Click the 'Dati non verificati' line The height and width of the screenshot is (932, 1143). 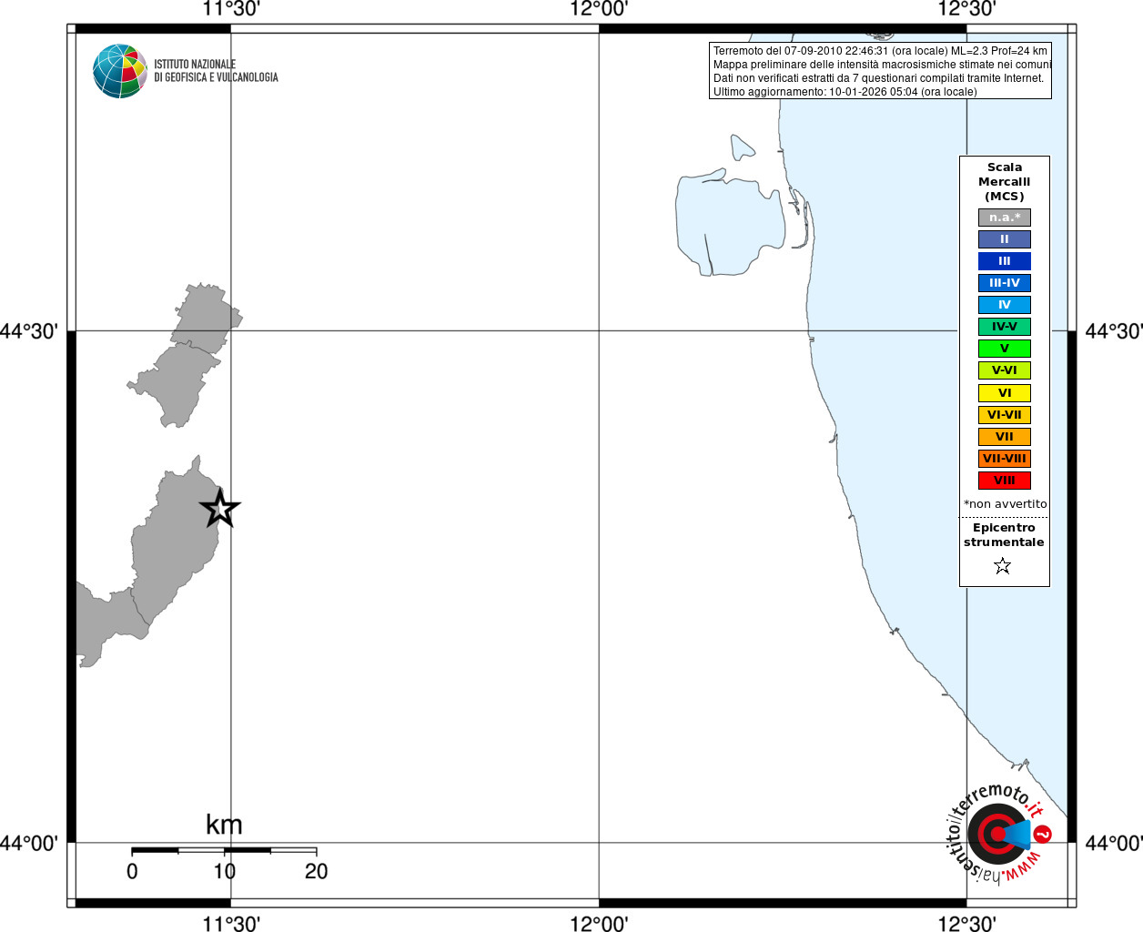tap(878, 78)
